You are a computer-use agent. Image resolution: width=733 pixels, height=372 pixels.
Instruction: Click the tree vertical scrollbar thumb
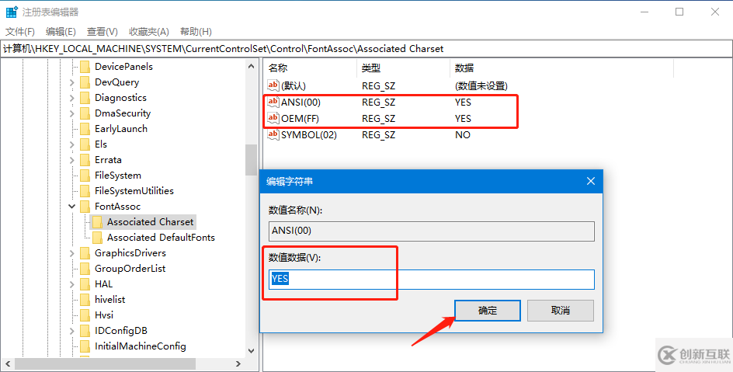click(252, 159)
